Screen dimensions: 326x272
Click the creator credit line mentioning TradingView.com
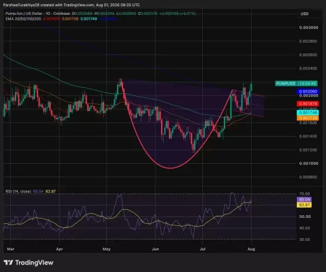(71, 5)
